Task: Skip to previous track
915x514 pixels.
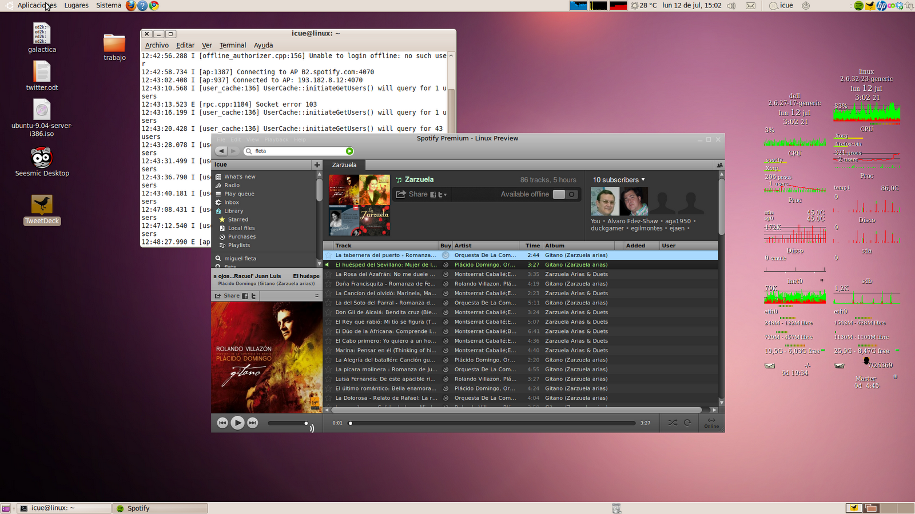Action: (x=222, y=423)
